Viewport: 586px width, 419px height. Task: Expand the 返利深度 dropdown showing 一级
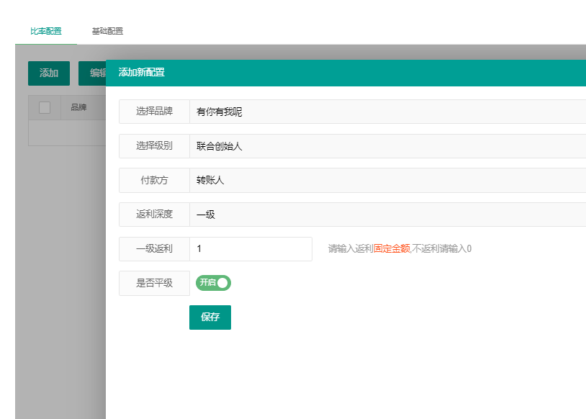(387, 215)
